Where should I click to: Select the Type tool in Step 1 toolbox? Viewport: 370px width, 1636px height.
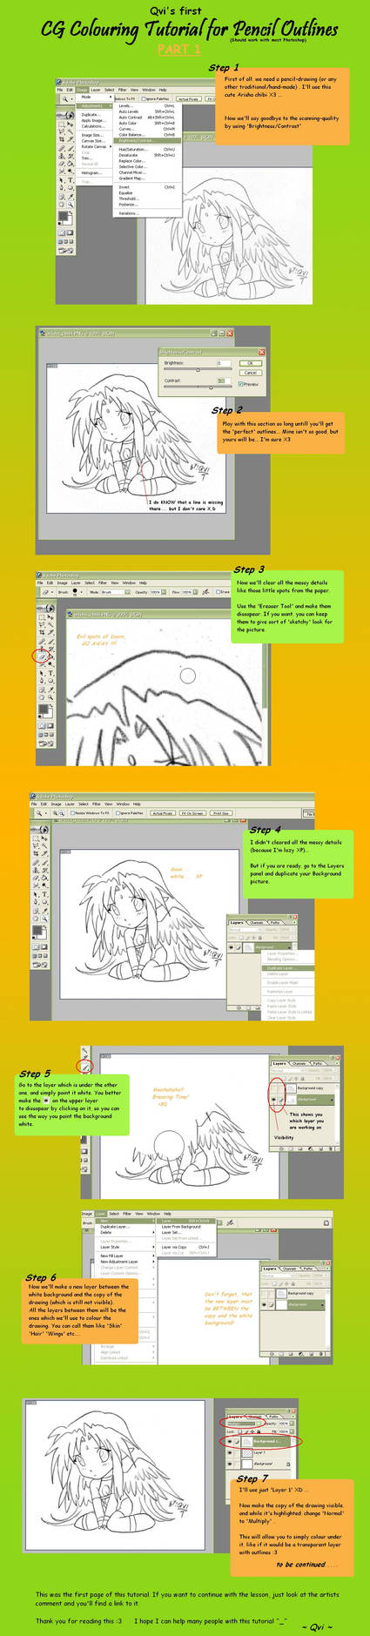(x=71, y=180)
